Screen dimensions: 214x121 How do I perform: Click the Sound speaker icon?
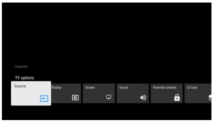143,97
